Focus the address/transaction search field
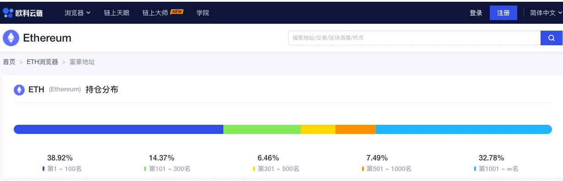Viewport: 563px width, 181px height. [414, 38]
